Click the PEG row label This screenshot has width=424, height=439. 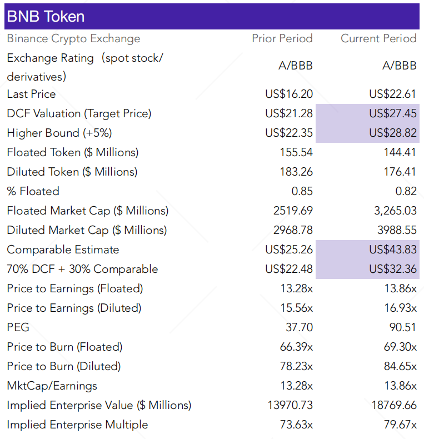(x=18, y=327)
